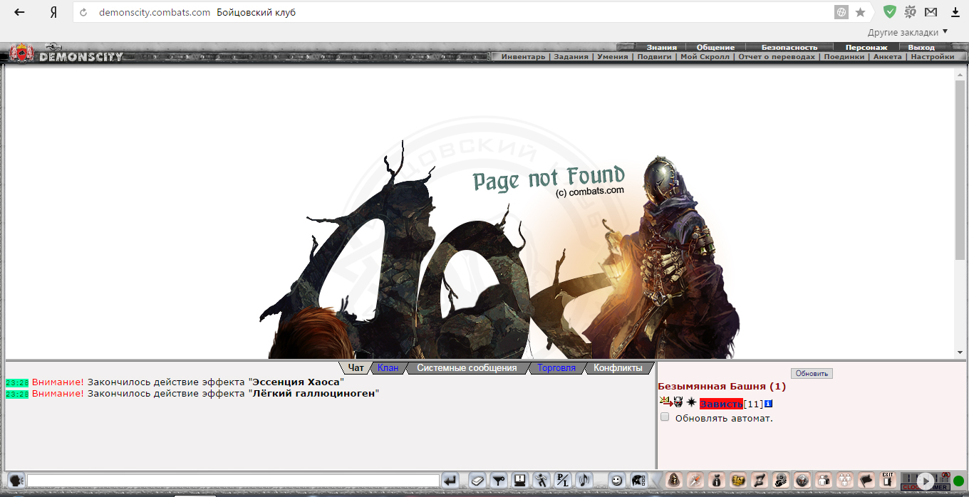This screenshot has width=969, height=497.
Task: Open the Задания submenu link
Action: [x=571, y=57]
